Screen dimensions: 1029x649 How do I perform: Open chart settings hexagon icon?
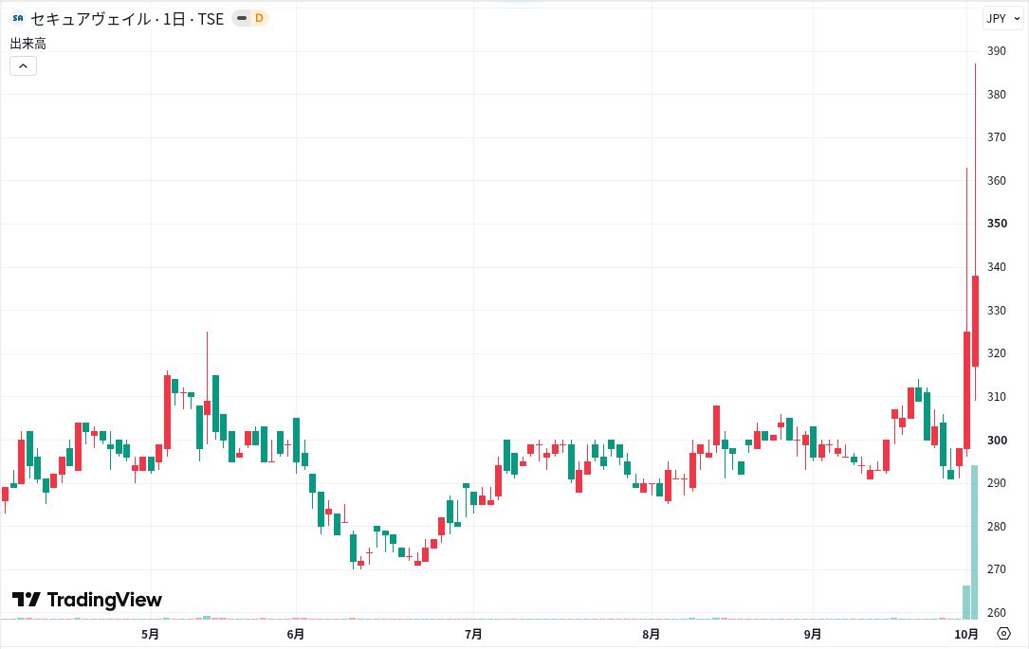pyautogui.click(x=1003, y=633)
